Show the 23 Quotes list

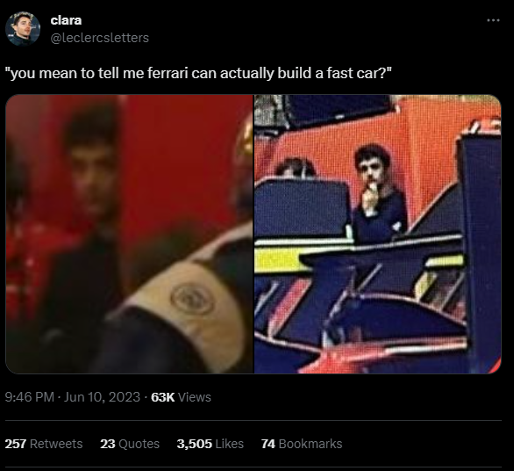pyautogui.click(x=130, y=444)
